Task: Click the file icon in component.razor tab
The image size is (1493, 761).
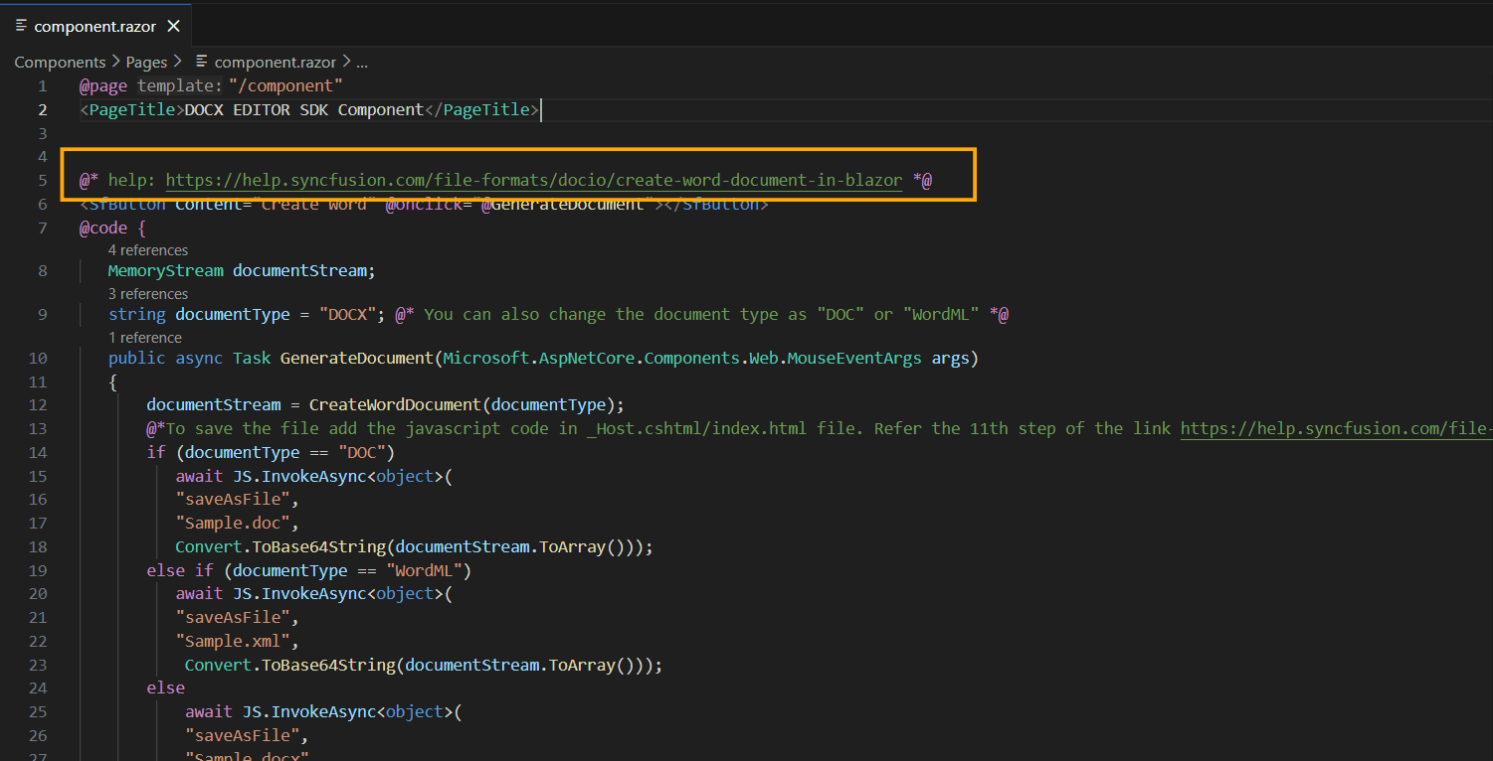Action: [x=21, y=26]
